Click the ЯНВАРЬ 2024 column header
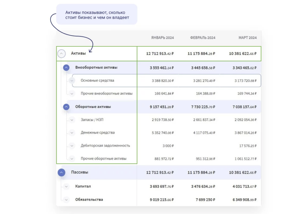The image size is (304, 214). [162, 38]
